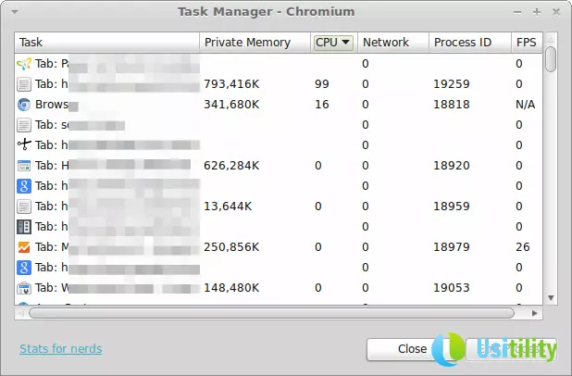The height and width of the screenshot is (376, 572).
Task: Toggle CPU column sort arrow
Action: pyautogui.click(x=346, y=43)
